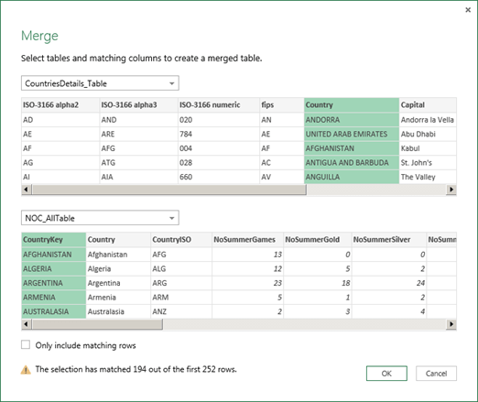Select the NoSummerGold column header
Screen dimensions: 478x402
(x=318, y=240)
